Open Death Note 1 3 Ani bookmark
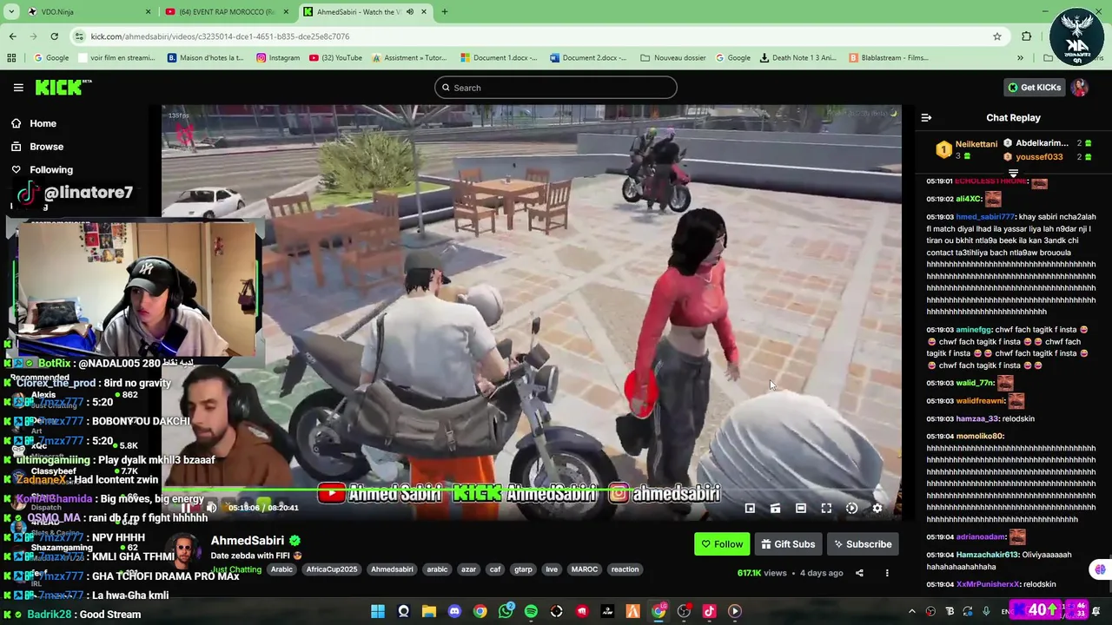 pos(798,58)
